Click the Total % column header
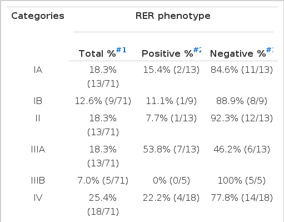 coord(97,53)
